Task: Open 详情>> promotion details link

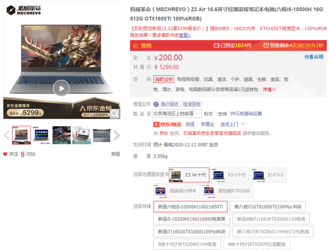Action: (269, 90)
